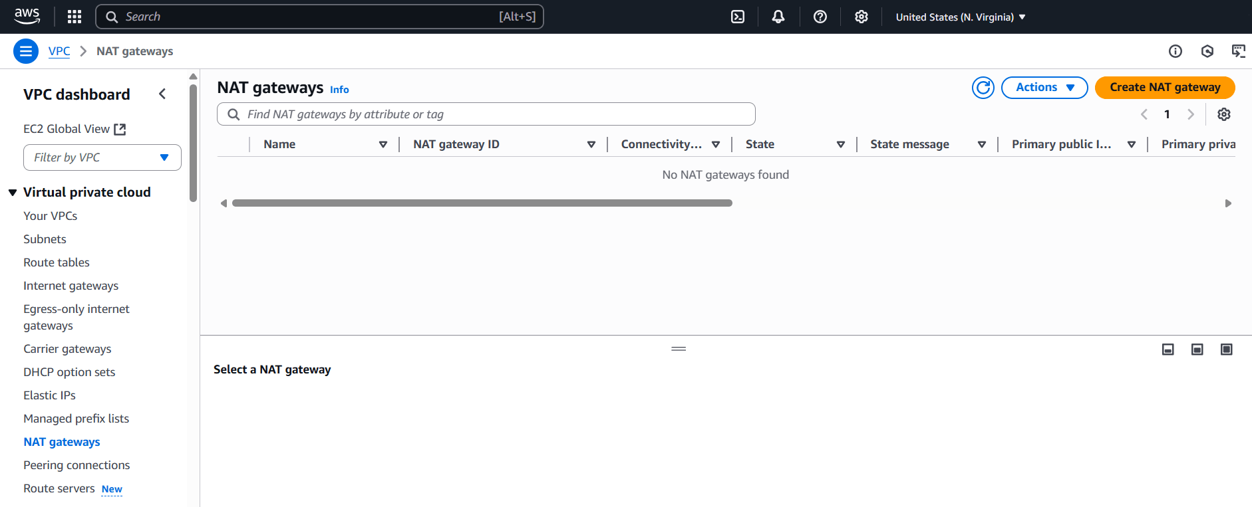Open the region selector N. Virginia

(960, 17)
